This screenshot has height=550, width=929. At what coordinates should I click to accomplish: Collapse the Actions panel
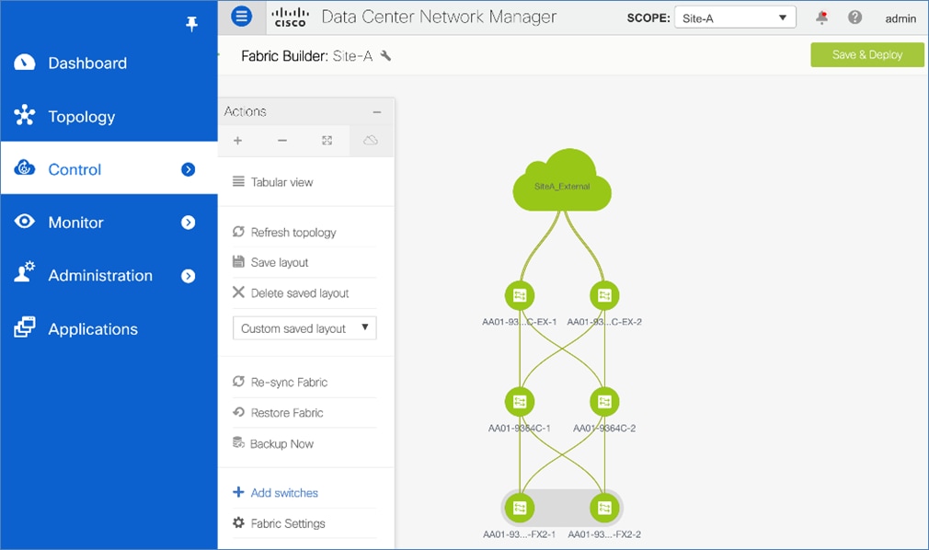[x=377, y=111]
